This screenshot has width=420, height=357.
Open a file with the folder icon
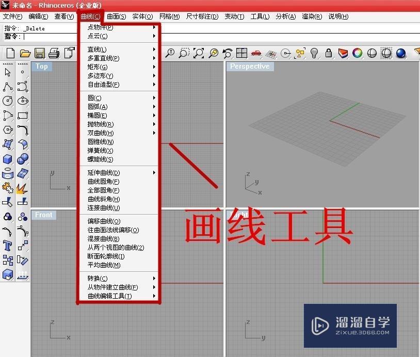(x=25, y=53)
